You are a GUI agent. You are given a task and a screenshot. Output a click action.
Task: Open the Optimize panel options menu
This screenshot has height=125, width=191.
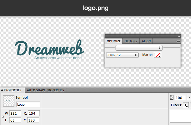pos(178,41)
